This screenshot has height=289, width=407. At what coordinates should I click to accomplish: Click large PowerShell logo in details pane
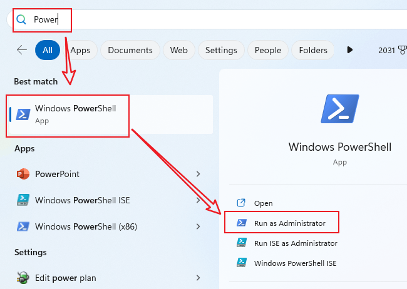click(x=340, y=109)
